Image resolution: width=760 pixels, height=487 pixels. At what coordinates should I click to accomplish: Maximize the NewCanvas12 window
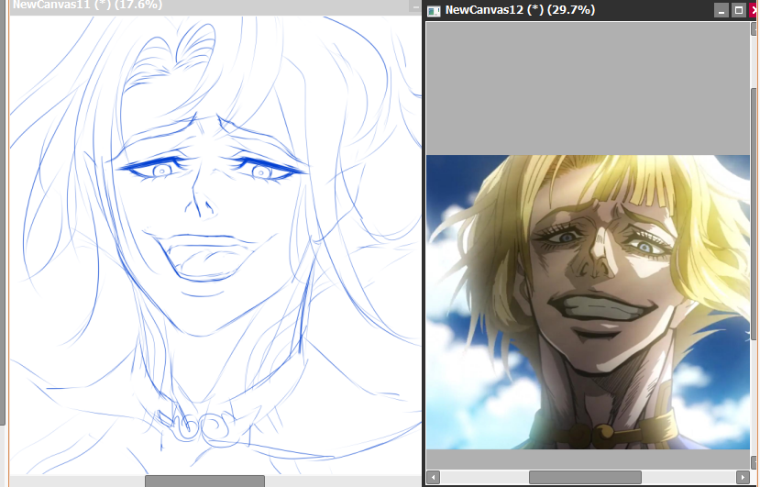(x=739, y=10)
